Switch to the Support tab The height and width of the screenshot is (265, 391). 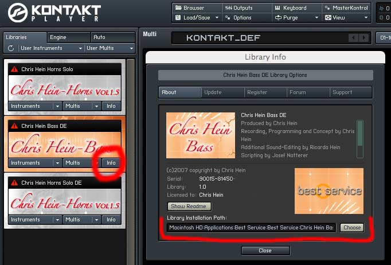[x=350, y=92]
